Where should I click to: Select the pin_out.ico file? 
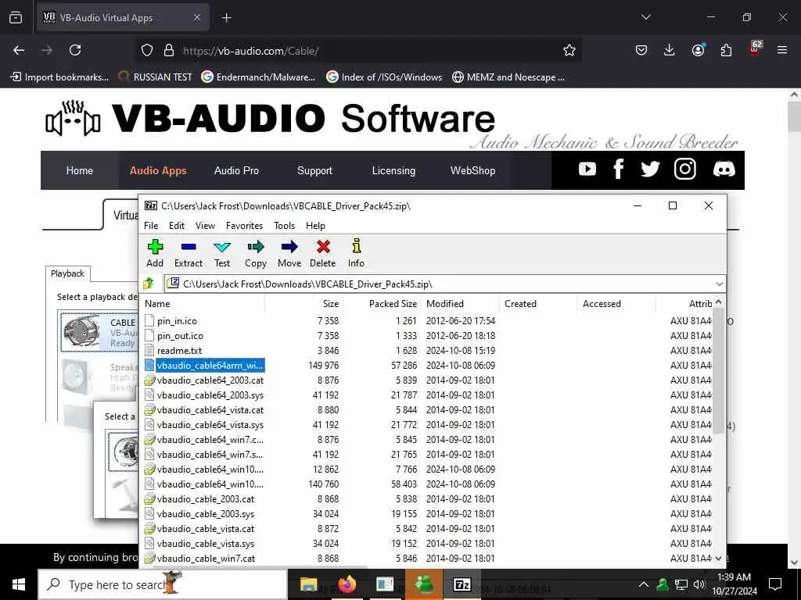click(180, 336)
